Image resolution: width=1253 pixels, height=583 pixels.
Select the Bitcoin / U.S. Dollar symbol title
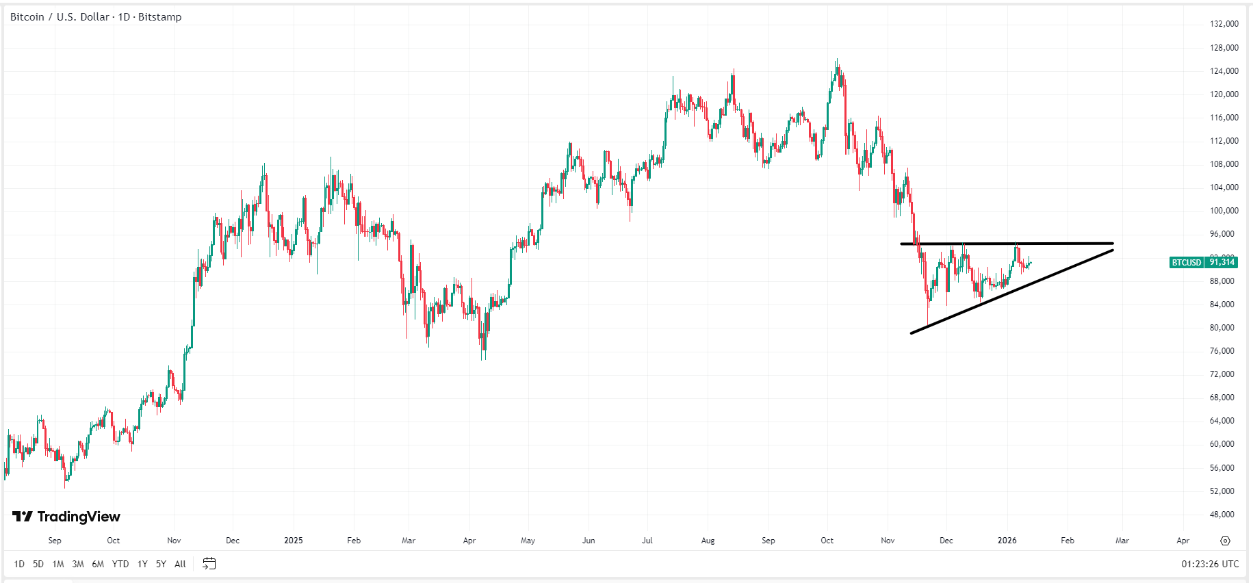tap(58, 16)
